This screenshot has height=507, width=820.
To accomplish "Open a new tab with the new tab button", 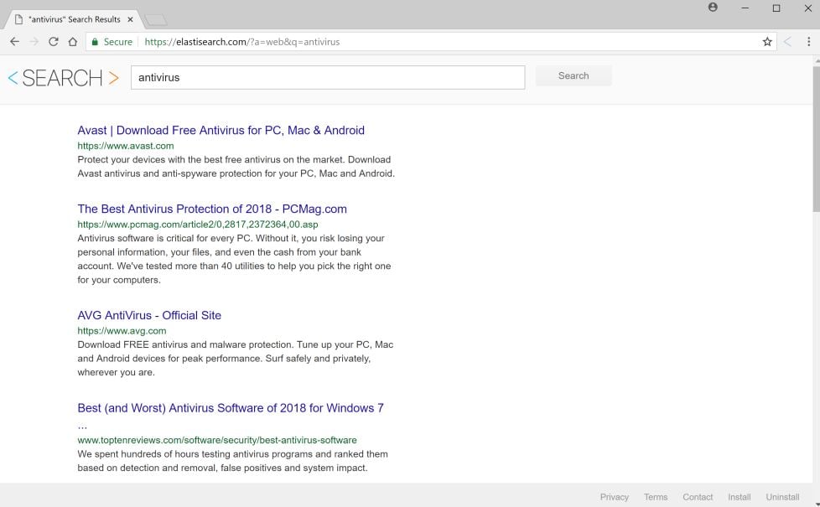I will point(156,20).
